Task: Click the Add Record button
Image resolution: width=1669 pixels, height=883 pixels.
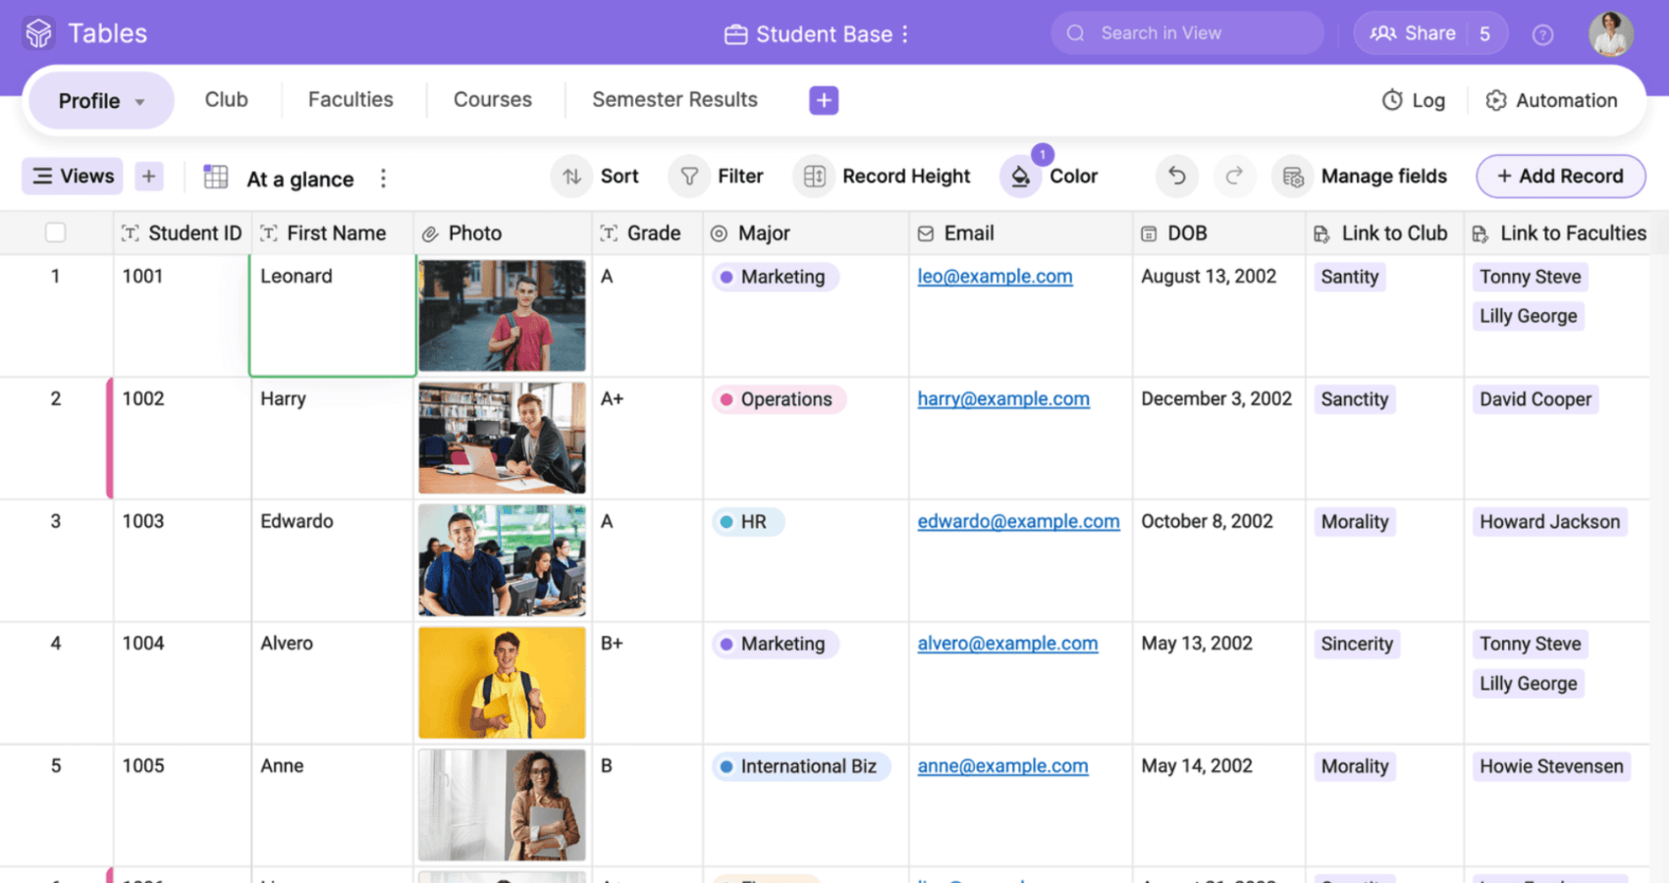Action: [x=1560, y=177]
